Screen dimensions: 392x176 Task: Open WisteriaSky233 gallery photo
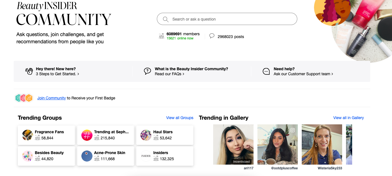coord(322,144)
